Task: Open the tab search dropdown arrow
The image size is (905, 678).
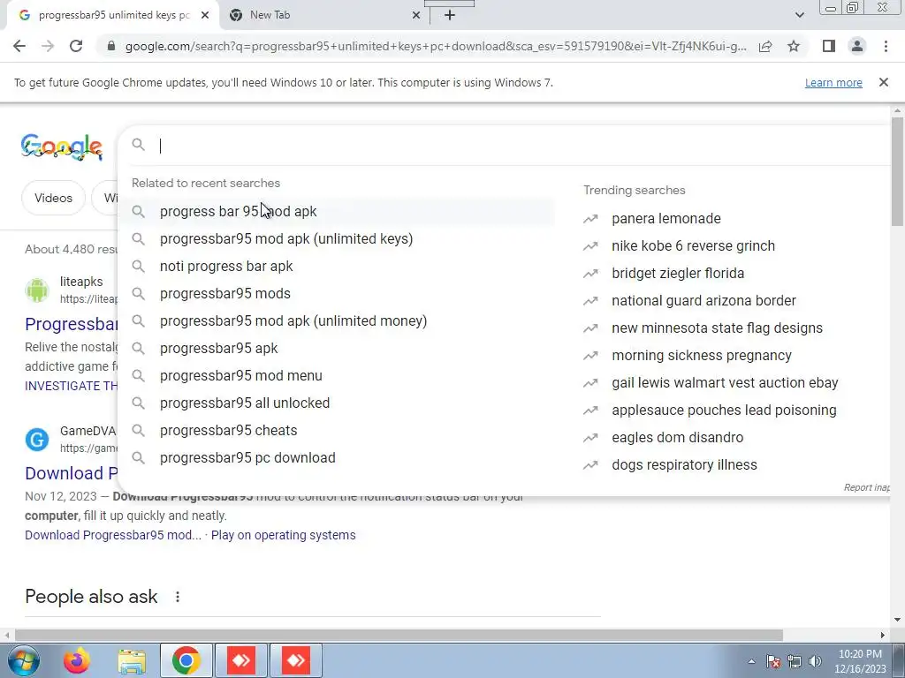Action: click(799, 15)
